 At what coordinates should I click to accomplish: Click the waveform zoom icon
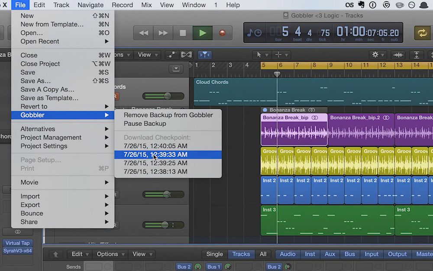[x=397, y=55]
